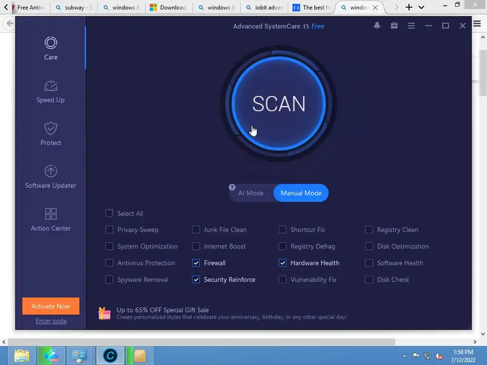Open the Protect shield section

(x=50, y=134)
